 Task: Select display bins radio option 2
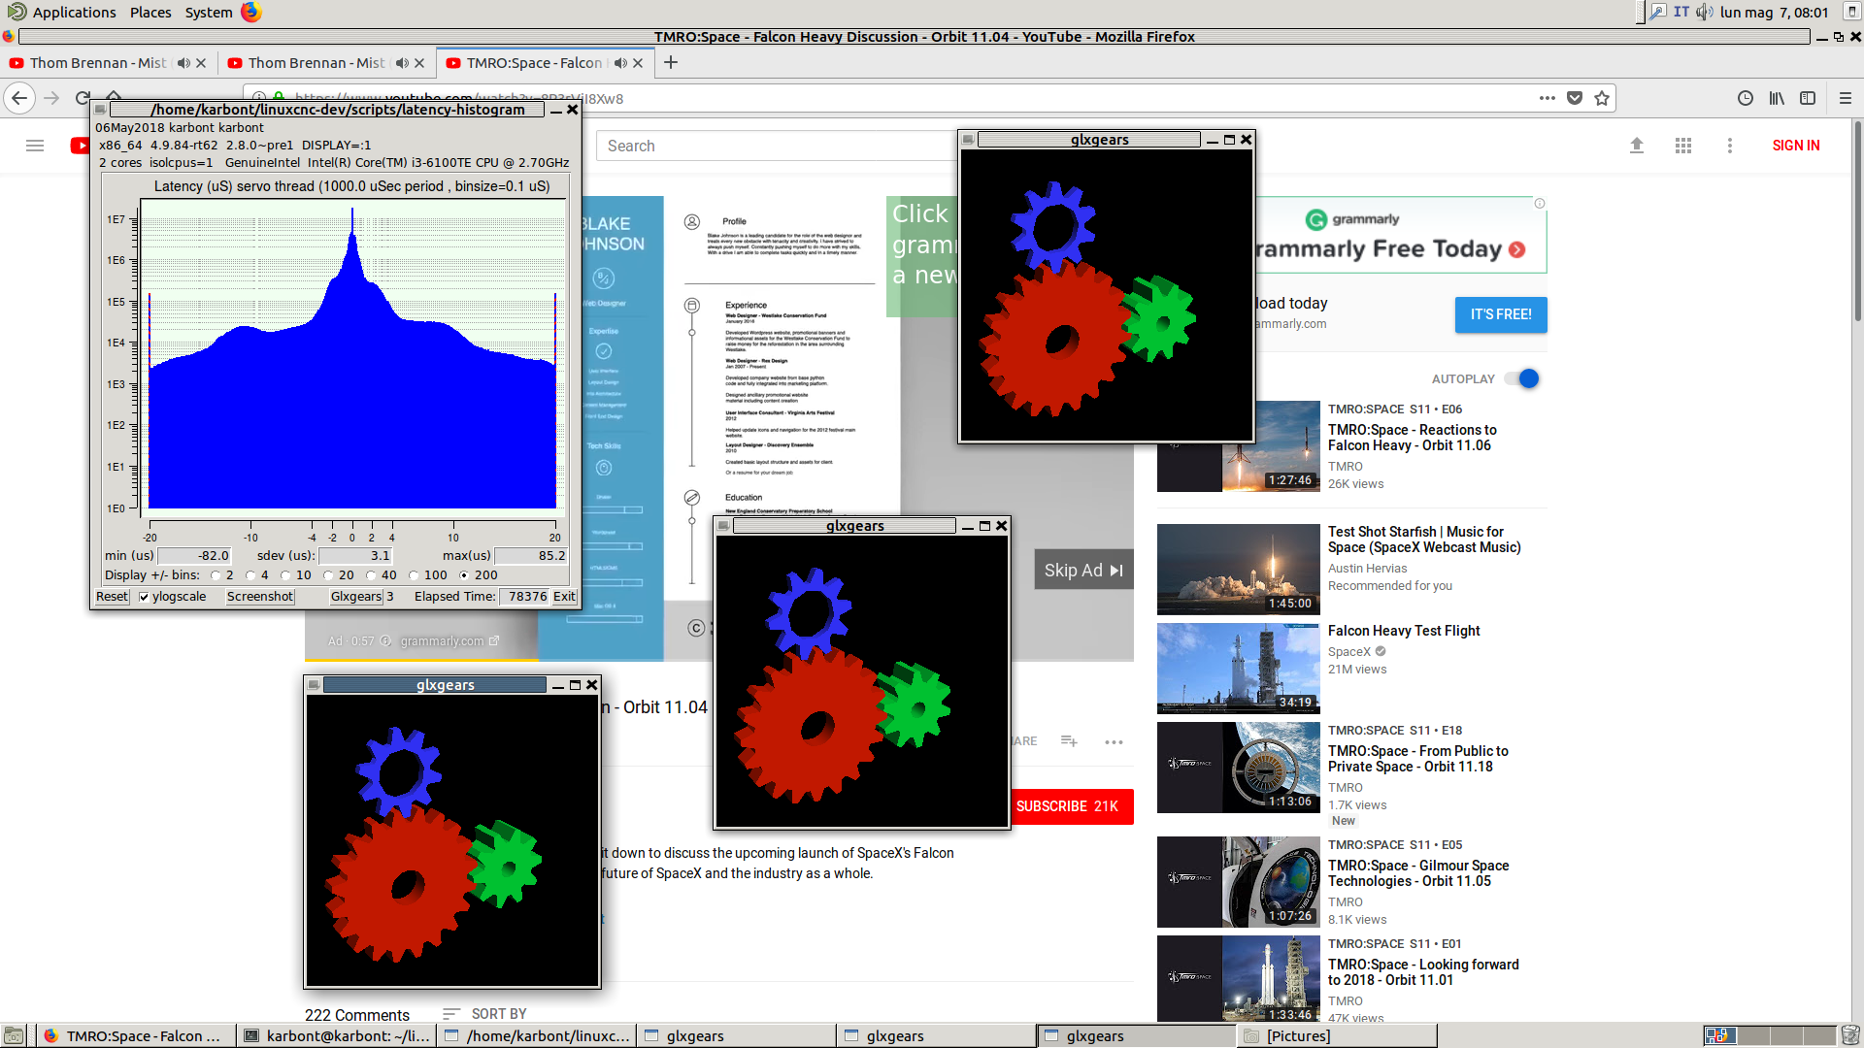click(x=216, y=575)
